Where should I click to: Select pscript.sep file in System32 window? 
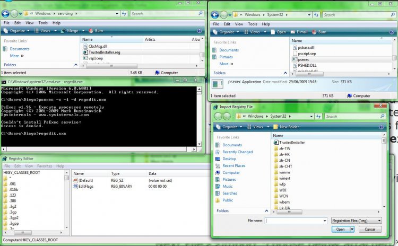pyautogui.click(x=305, y=54)
